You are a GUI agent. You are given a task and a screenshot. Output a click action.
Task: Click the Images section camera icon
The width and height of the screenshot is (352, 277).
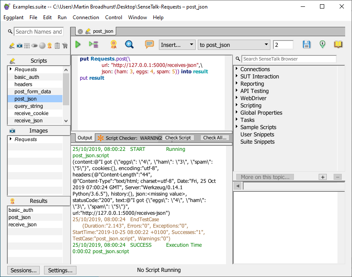point(12,130)
